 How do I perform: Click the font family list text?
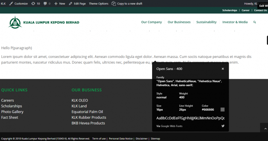(189, 83)
